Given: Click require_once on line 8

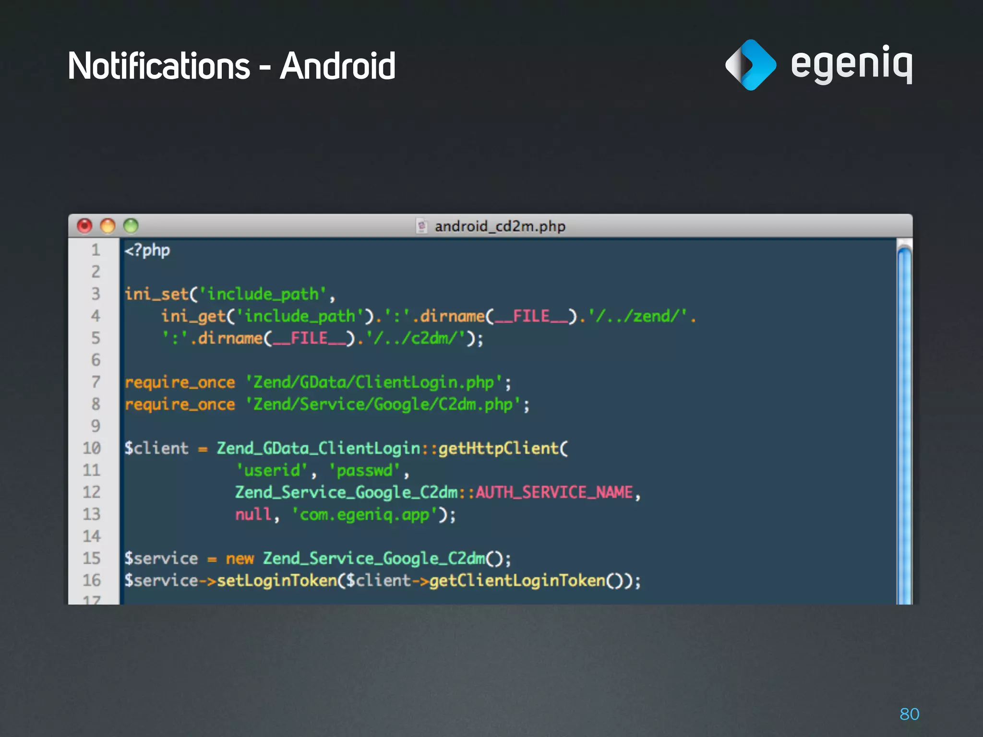Looking at the screenshot, I should click(x=180, y=405).
